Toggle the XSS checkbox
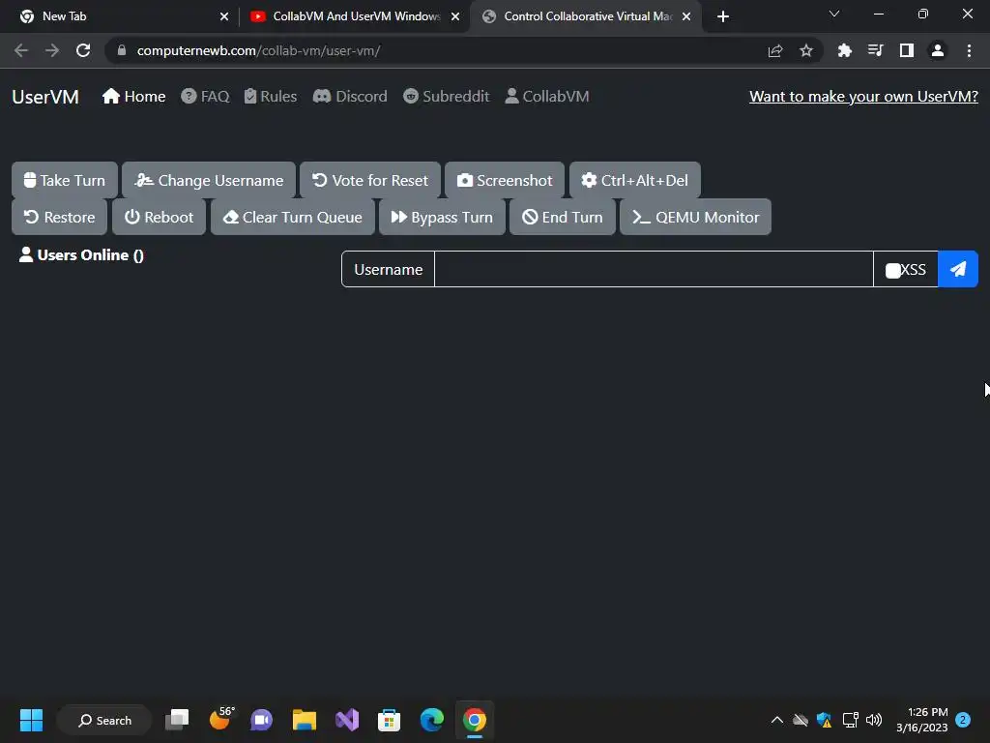This screenshot has height=743, width=990. coord(892,271)
